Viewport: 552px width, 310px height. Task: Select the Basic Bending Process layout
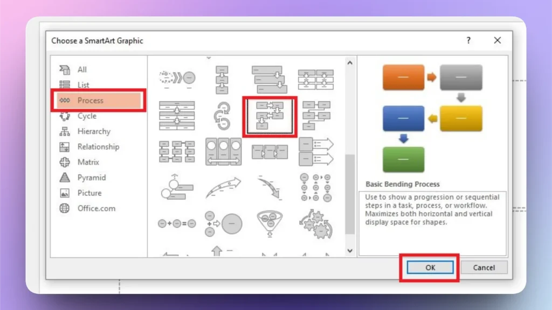pyautogui.click(x=269, y=116)
